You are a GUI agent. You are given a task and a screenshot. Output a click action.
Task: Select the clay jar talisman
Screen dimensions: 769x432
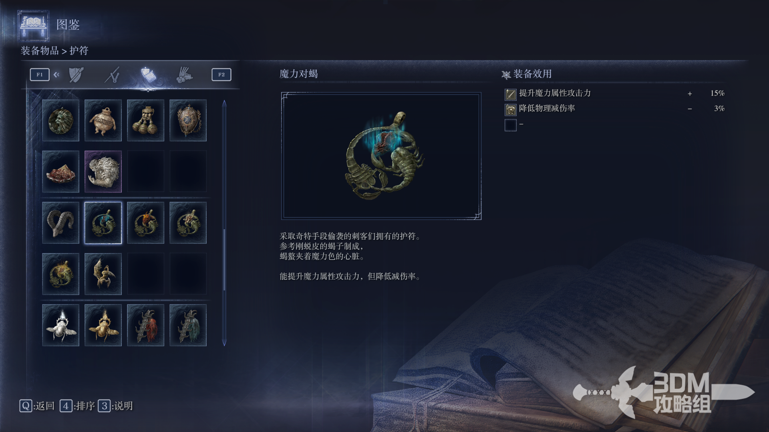click(x=103, y=120)
